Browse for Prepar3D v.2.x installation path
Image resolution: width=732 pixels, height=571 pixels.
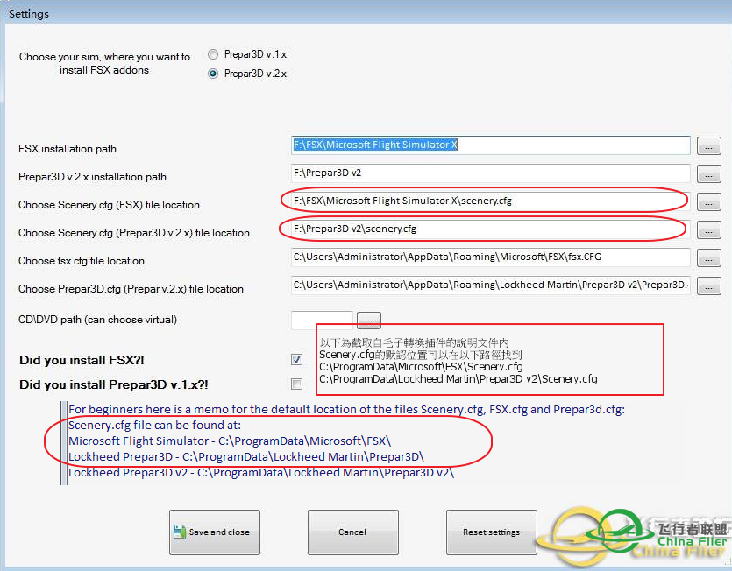click(708, 174)
